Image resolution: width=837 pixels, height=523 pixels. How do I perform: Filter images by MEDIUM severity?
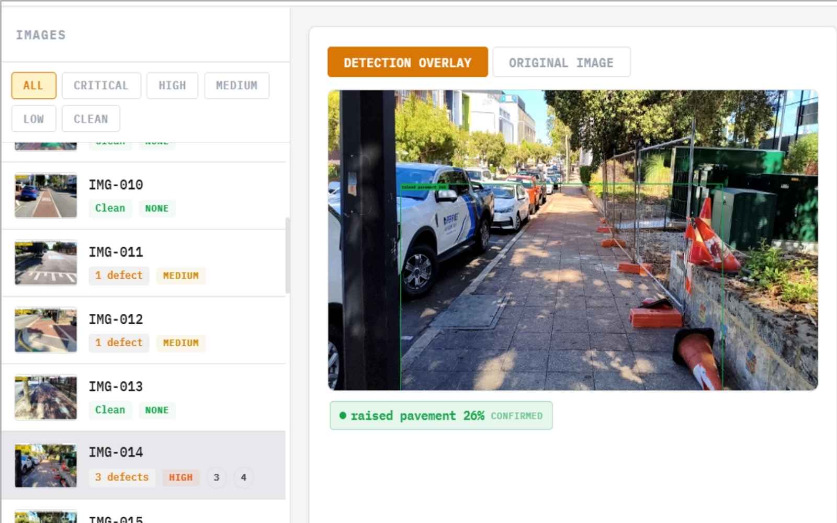click(x=236, y=85)
